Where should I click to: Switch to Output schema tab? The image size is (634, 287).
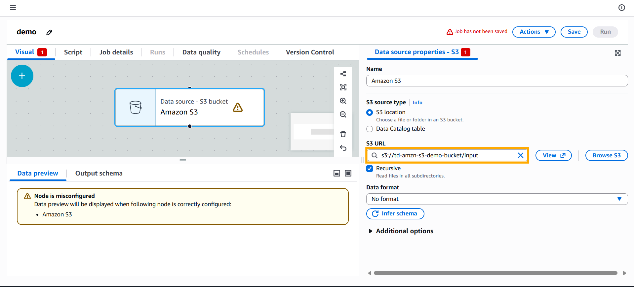tap(99, 174)
